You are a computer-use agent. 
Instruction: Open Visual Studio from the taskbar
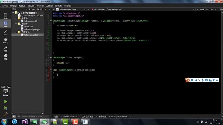click(x=24, y=122)
